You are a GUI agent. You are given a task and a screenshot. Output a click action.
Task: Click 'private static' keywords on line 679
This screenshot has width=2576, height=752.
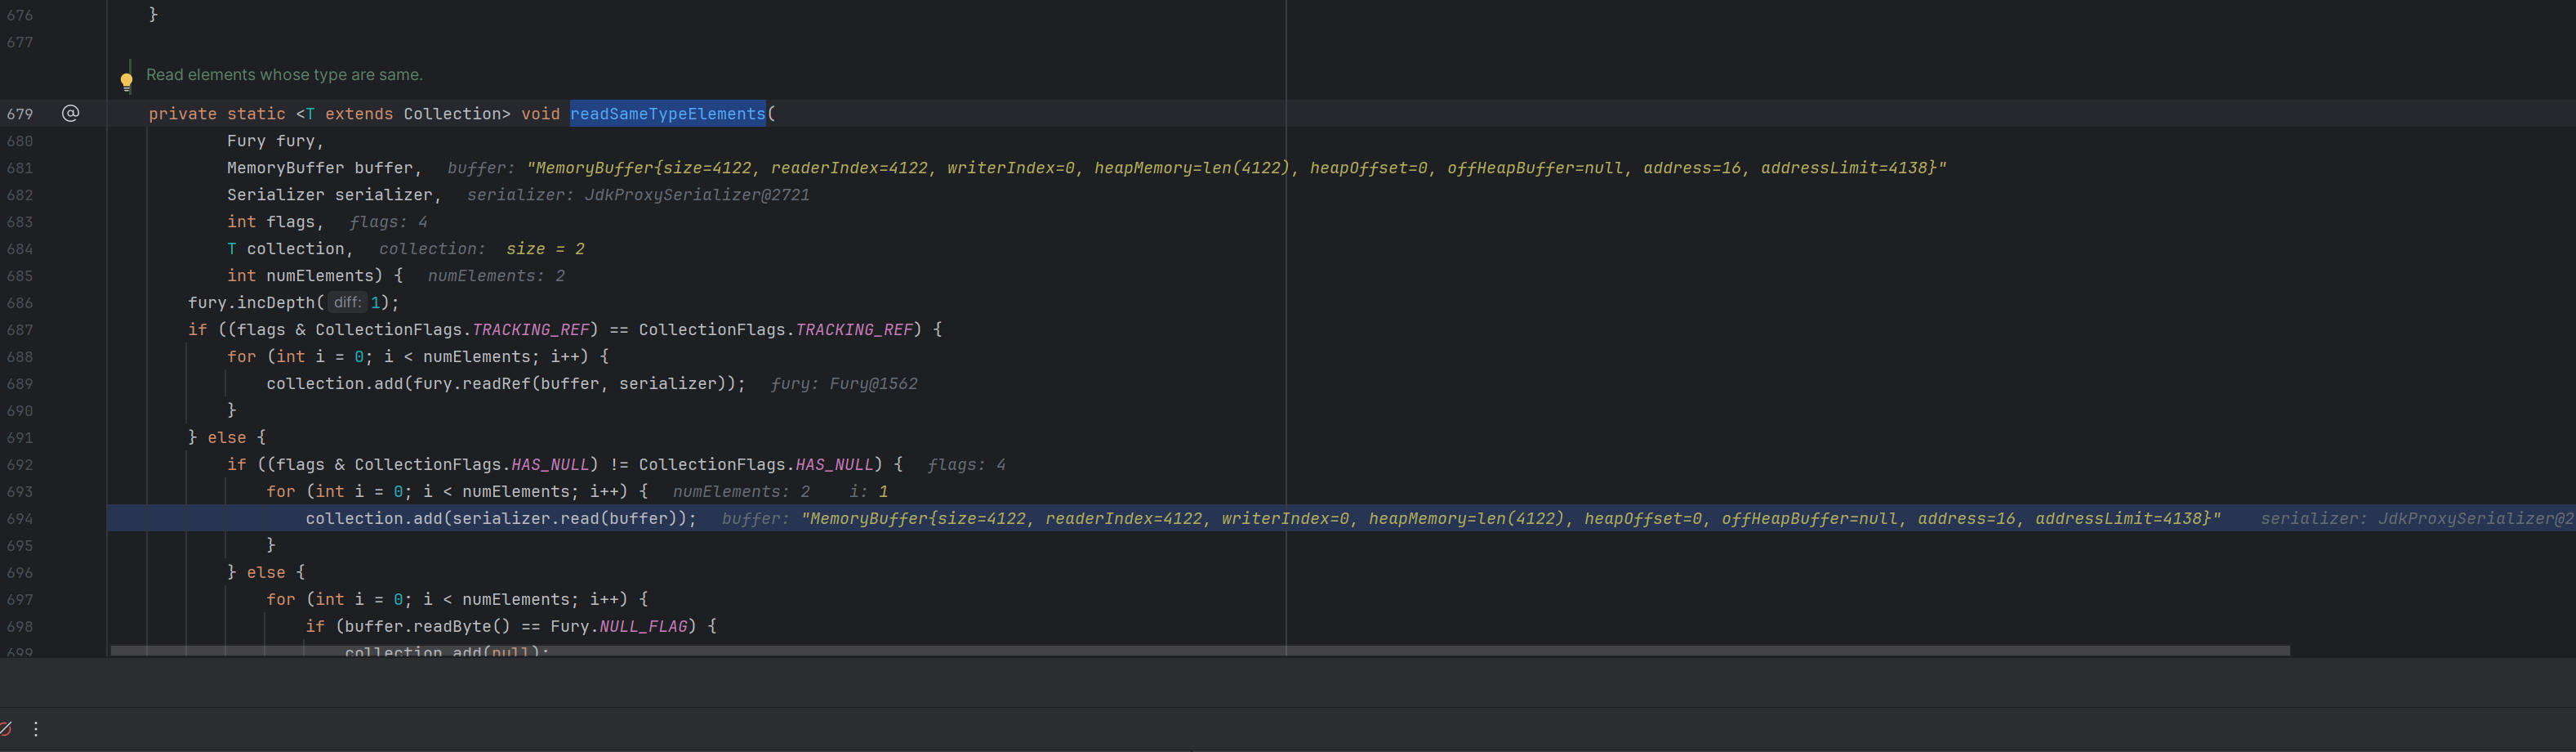pos(217,114)
